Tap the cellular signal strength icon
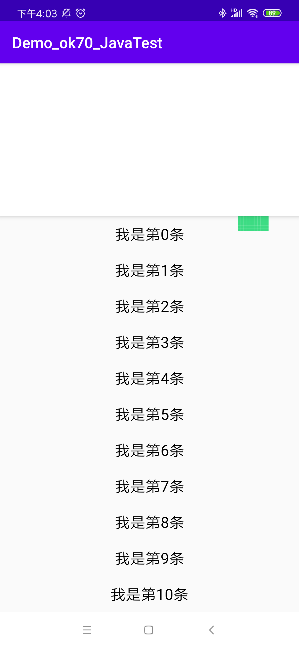 (x=237, y=13)
